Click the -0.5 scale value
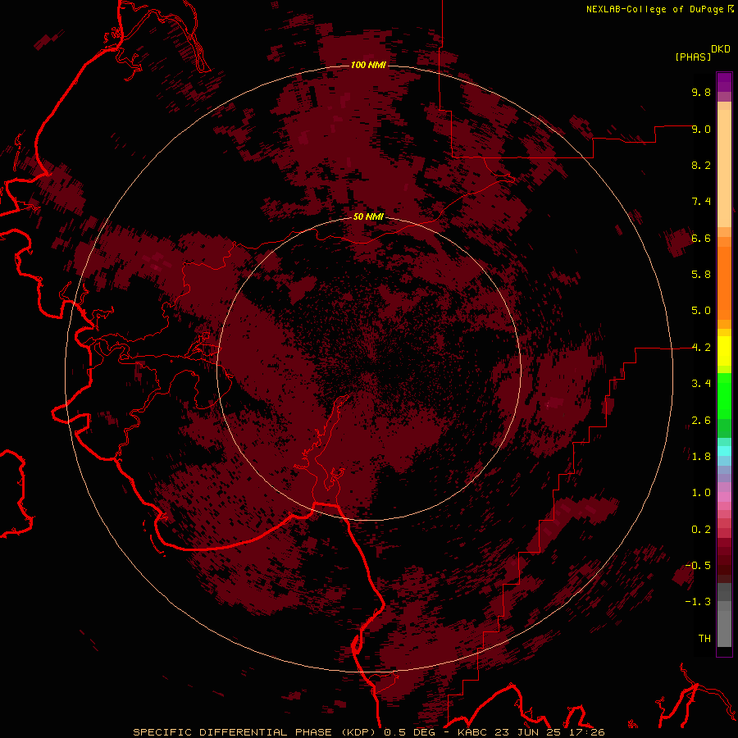738x738 pixels. (x=698, y=565)
